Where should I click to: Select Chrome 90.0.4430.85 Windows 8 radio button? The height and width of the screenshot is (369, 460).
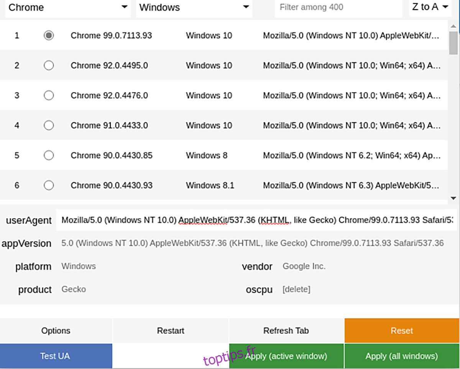[x=49, y=155]
